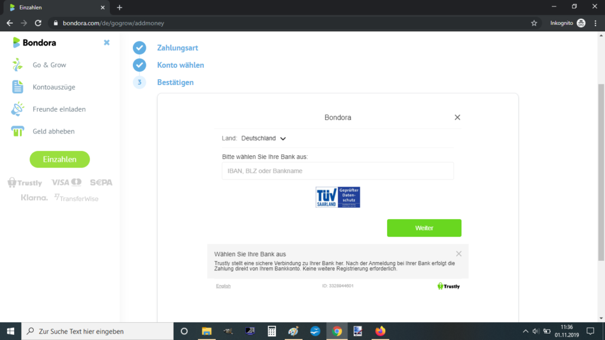Click the Chrome icon on the taskbar
Image resolution: width=605 pixels, height=340 pixels.
click(337, 331)
